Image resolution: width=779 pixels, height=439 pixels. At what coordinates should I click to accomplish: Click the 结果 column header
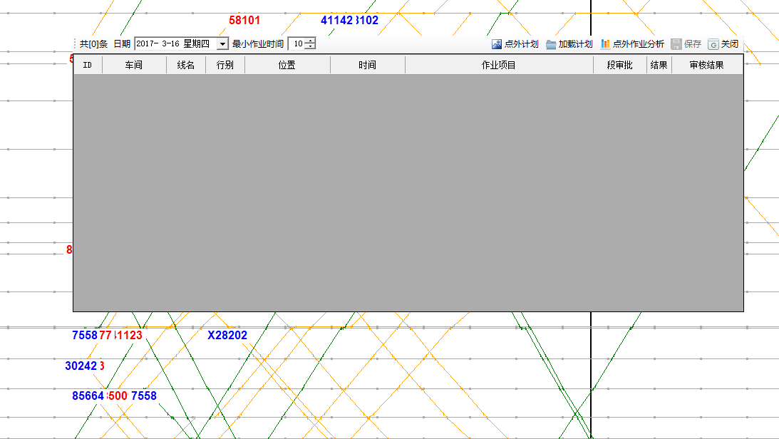point(659,65)
